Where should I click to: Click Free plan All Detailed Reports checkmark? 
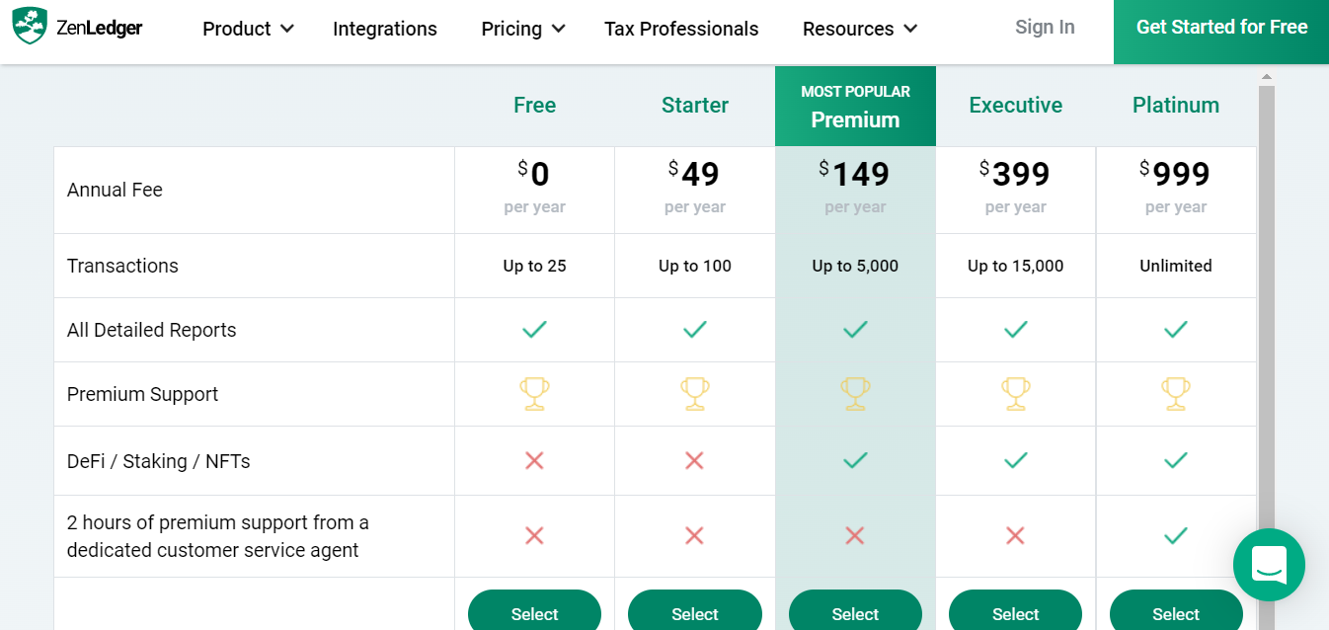(534, 329)
